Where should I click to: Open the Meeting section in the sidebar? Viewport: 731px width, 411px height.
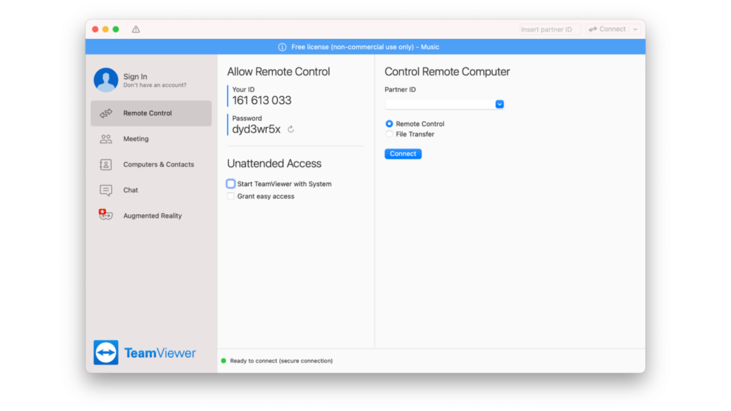[135, 139]
